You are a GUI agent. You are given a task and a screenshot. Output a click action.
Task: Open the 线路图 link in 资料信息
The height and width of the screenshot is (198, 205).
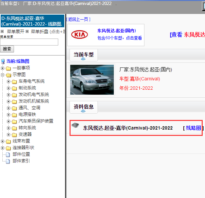click(x=193, y=128)
